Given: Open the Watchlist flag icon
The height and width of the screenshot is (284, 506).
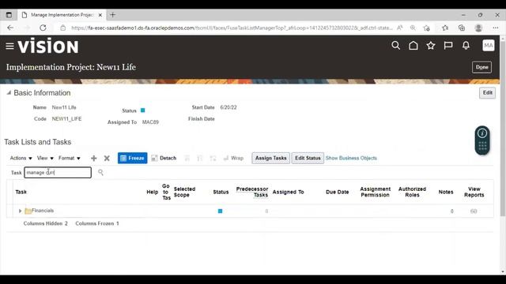Looking at the screenshot, I should (x=448, y=46).
